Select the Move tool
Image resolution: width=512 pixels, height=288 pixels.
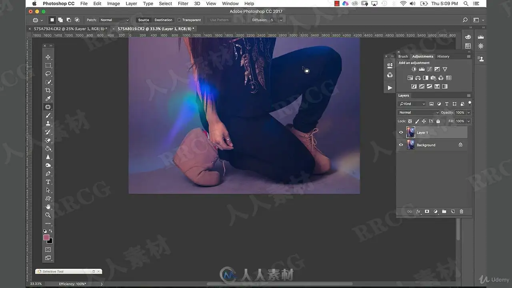click(x=48, y=57)
